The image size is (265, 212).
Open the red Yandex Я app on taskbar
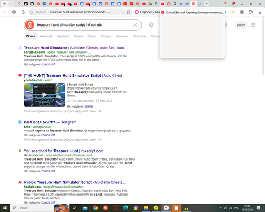105,208
